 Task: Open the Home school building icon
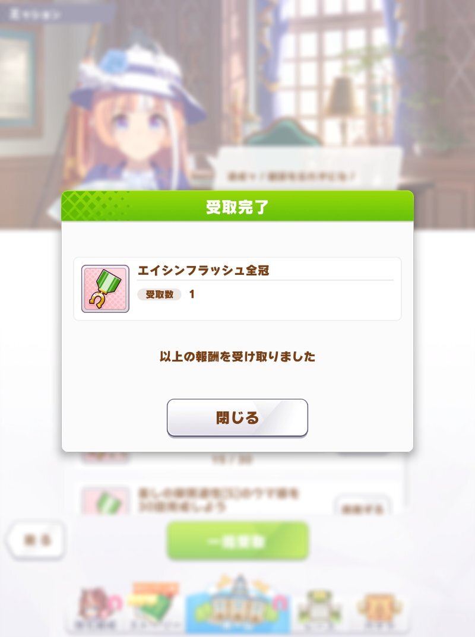[x=238, y=606]
